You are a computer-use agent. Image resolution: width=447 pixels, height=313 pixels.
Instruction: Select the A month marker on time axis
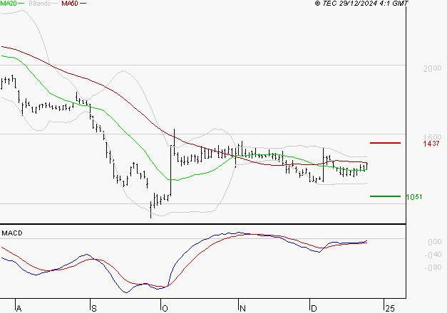(19, 309)
